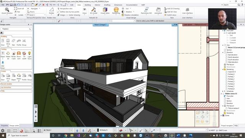The height and width of the screenshot is (138, 245).
Task: Expand My favourites section
Action: 16,87
